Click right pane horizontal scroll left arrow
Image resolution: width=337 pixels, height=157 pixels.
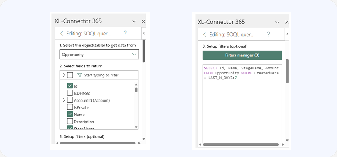pyautogui.click(x=200, y=145)
